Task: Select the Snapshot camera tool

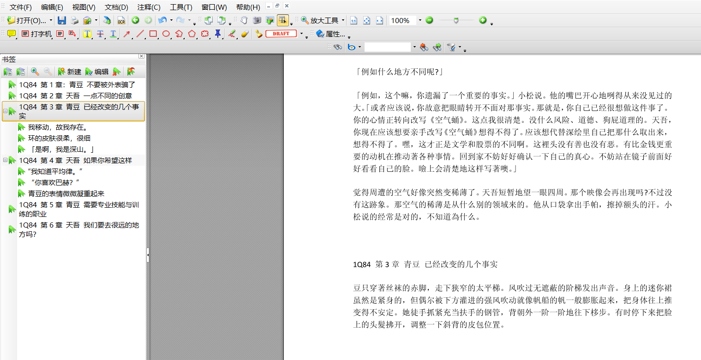Action: 257,20
